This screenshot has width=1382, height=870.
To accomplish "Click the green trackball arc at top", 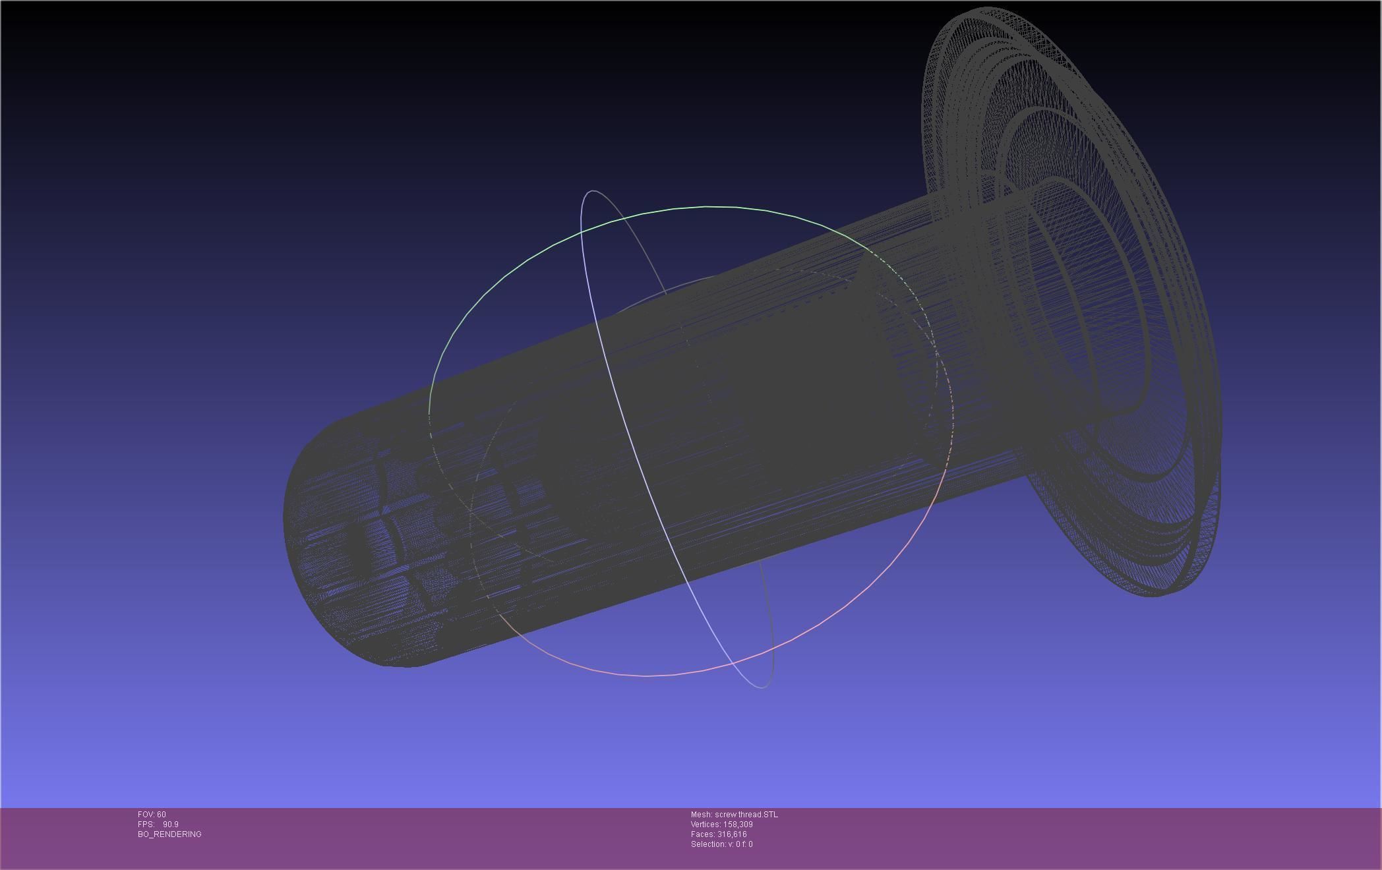I will click(706, 207).
